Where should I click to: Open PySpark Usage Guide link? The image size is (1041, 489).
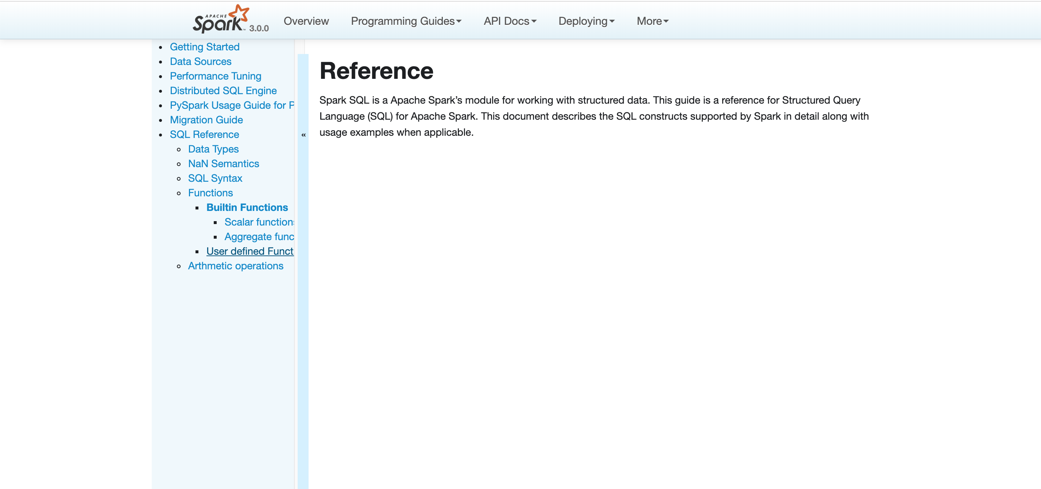[x=231, y=105]
